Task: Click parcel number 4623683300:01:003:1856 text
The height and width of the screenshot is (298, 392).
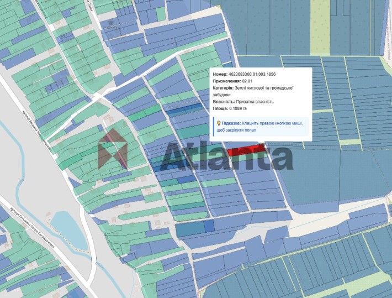Action: (x=252, y=75)
